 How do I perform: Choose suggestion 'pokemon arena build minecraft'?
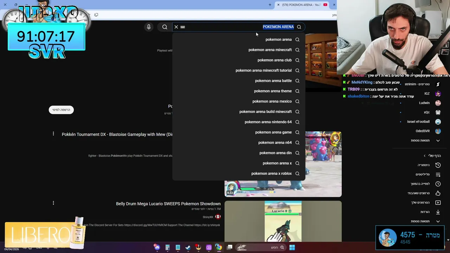click(239, 112)
